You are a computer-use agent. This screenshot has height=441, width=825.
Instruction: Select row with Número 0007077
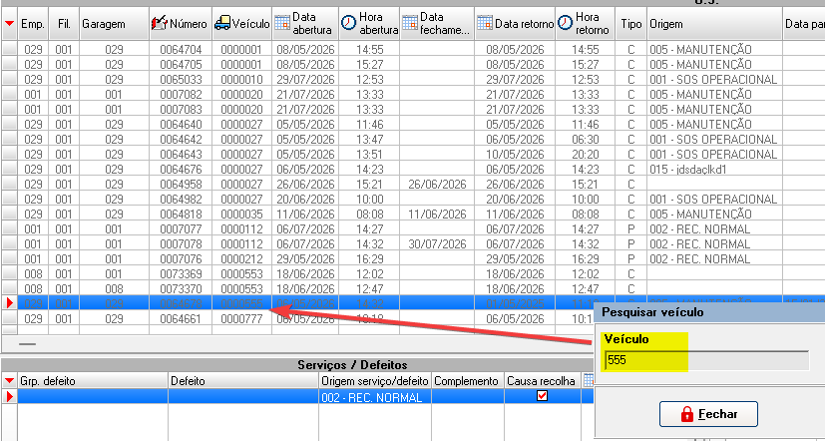click(413, 229)
